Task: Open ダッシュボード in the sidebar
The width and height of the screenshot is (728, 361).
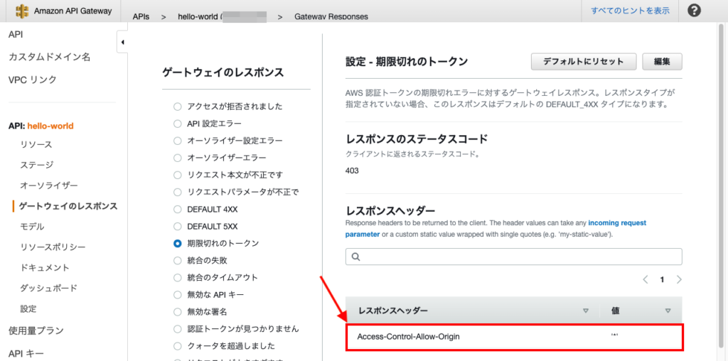Action: [49, 288]
